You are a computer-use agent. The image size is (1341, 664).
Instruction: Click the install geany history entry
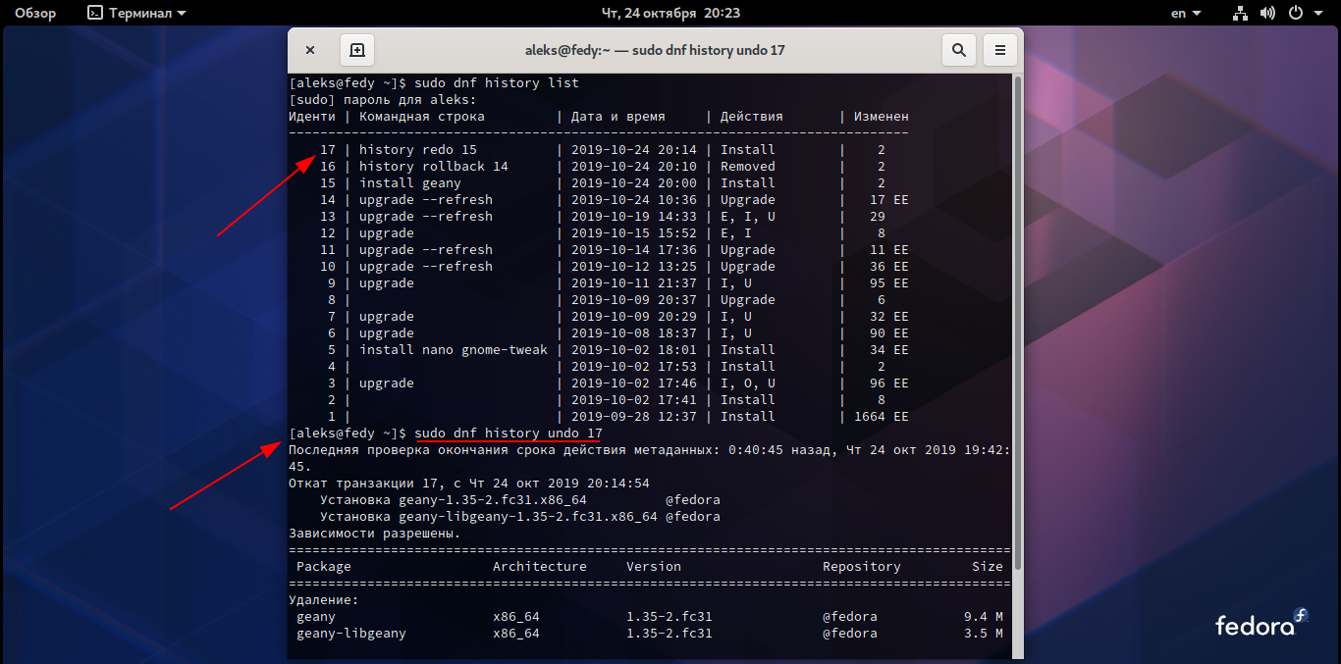(x=412, y=182)
